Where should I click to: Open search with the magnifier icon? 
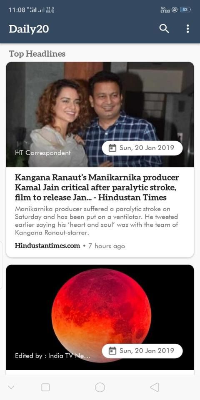[x=164, y=29]
